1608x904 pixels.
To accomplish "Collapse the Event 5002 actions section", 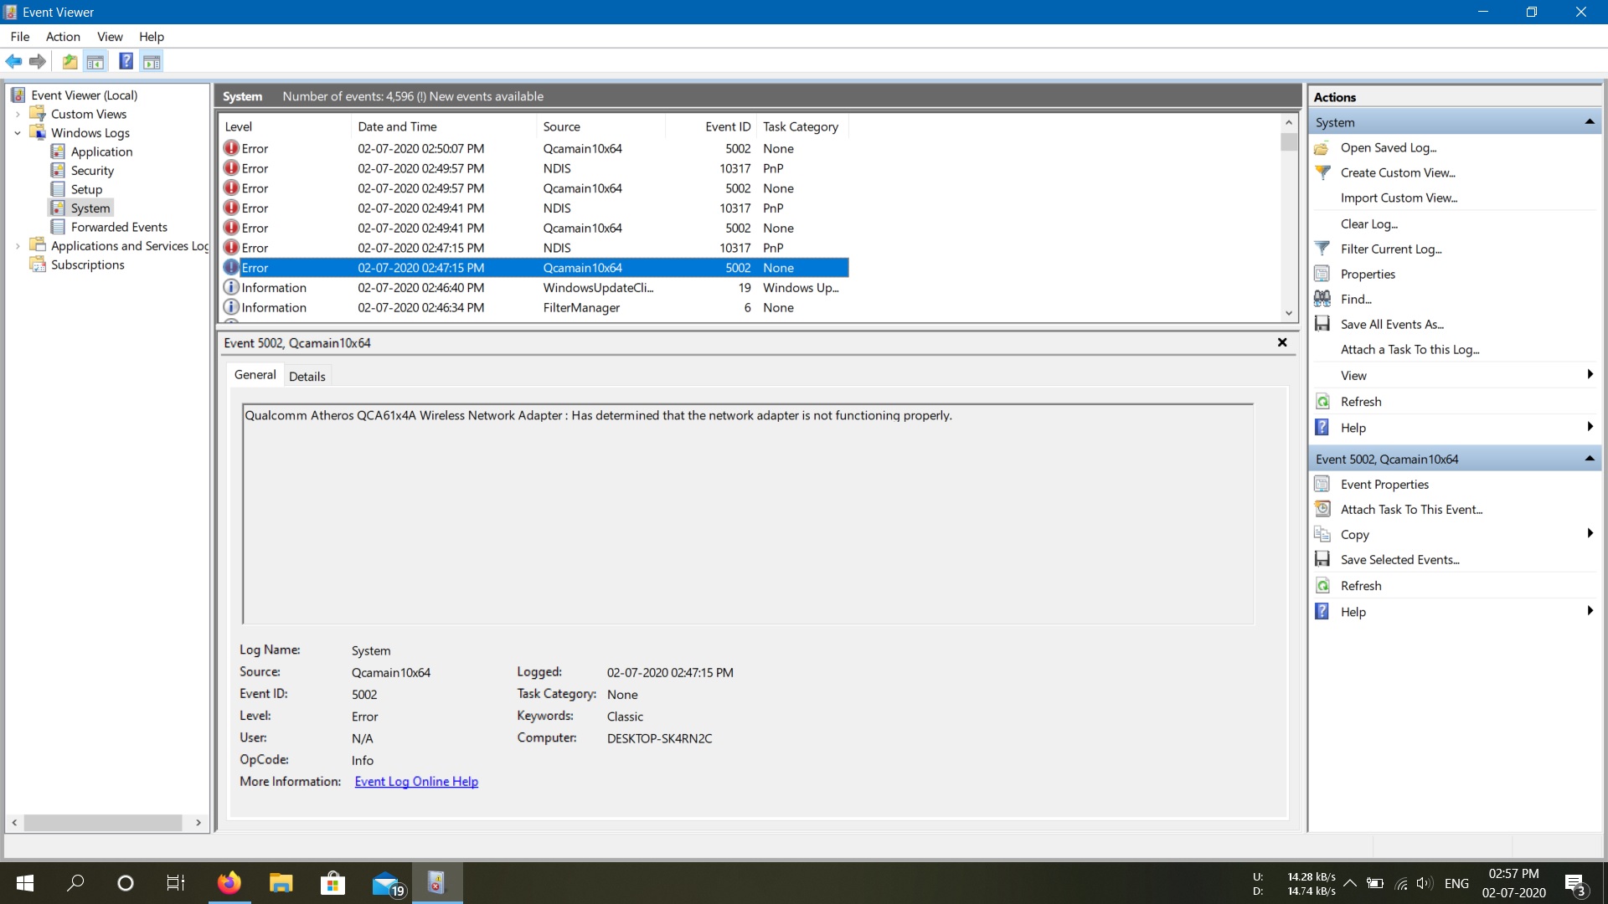I will coord(1589,459).
